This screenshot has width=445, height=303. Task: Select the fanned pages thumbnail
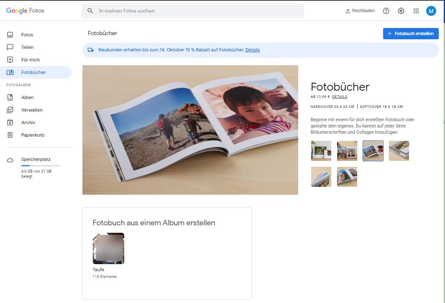(321, 177)
